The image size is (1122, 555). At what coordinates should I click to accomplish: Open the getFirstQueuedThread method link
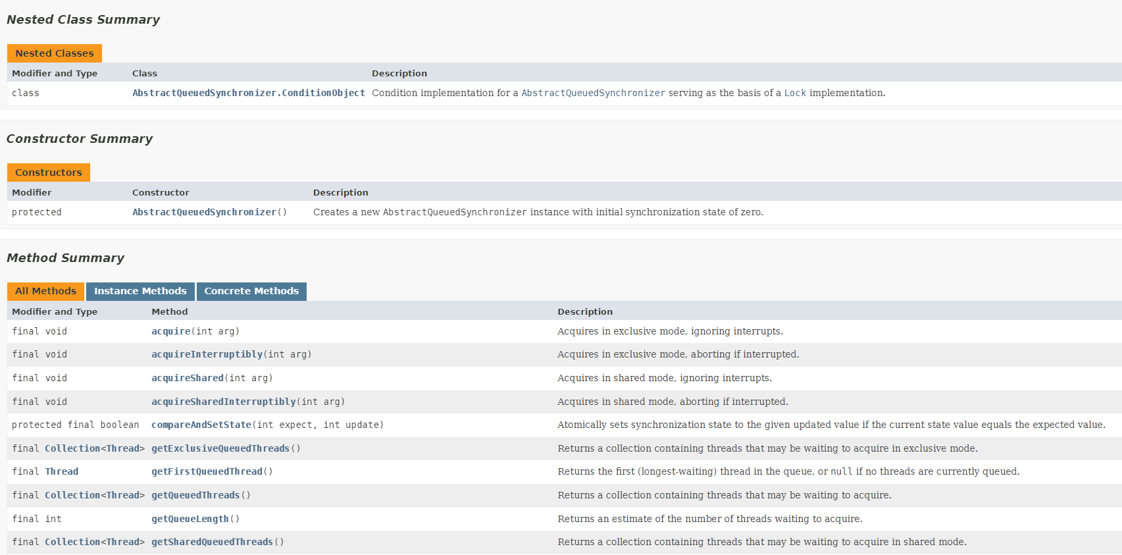coord(207,471)
